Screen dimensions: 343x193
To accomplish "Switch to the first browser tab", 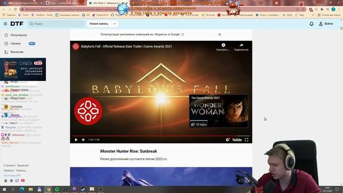I will click(22, 3).
